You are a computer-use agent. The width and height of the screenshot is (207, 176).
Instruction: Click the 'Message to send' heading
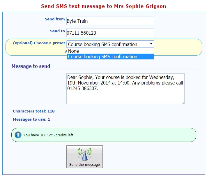click(31, 66)
